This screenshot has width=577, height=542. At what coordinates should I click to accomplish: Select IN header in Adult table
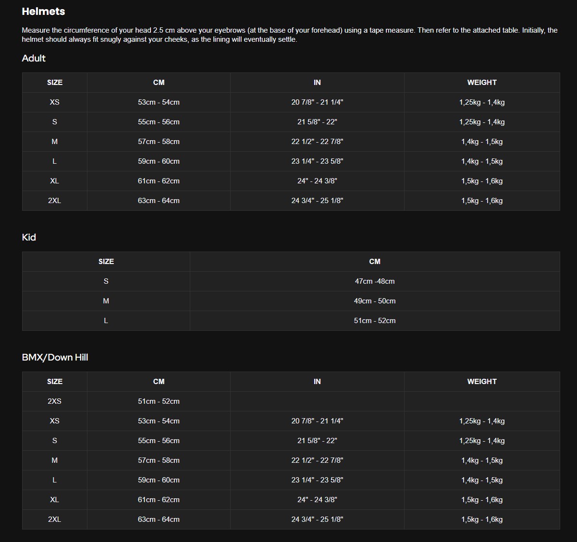(x=317, y=83)
